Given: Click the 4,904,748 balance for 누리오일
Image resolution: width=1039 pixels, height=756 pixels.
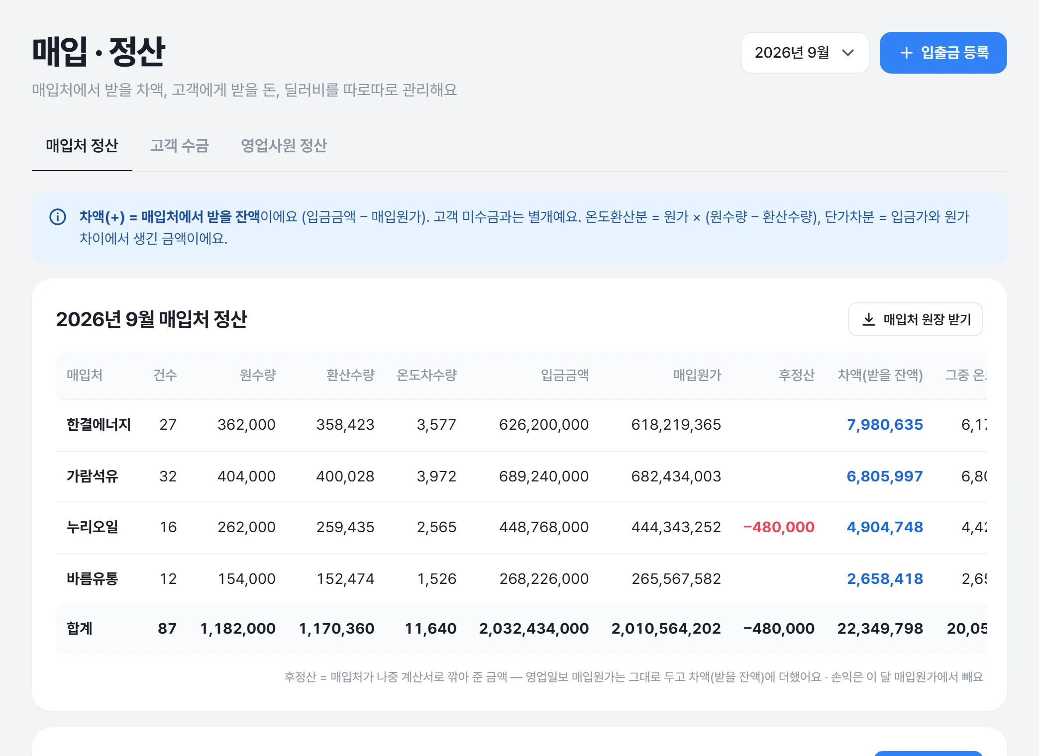Looking at the screenshot, I should click(x=885, y=527).
